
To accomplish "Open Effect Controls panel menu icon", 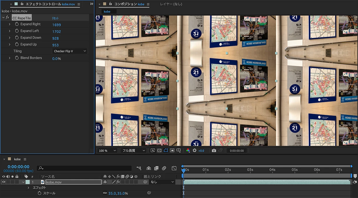I will tap(79, 4).
